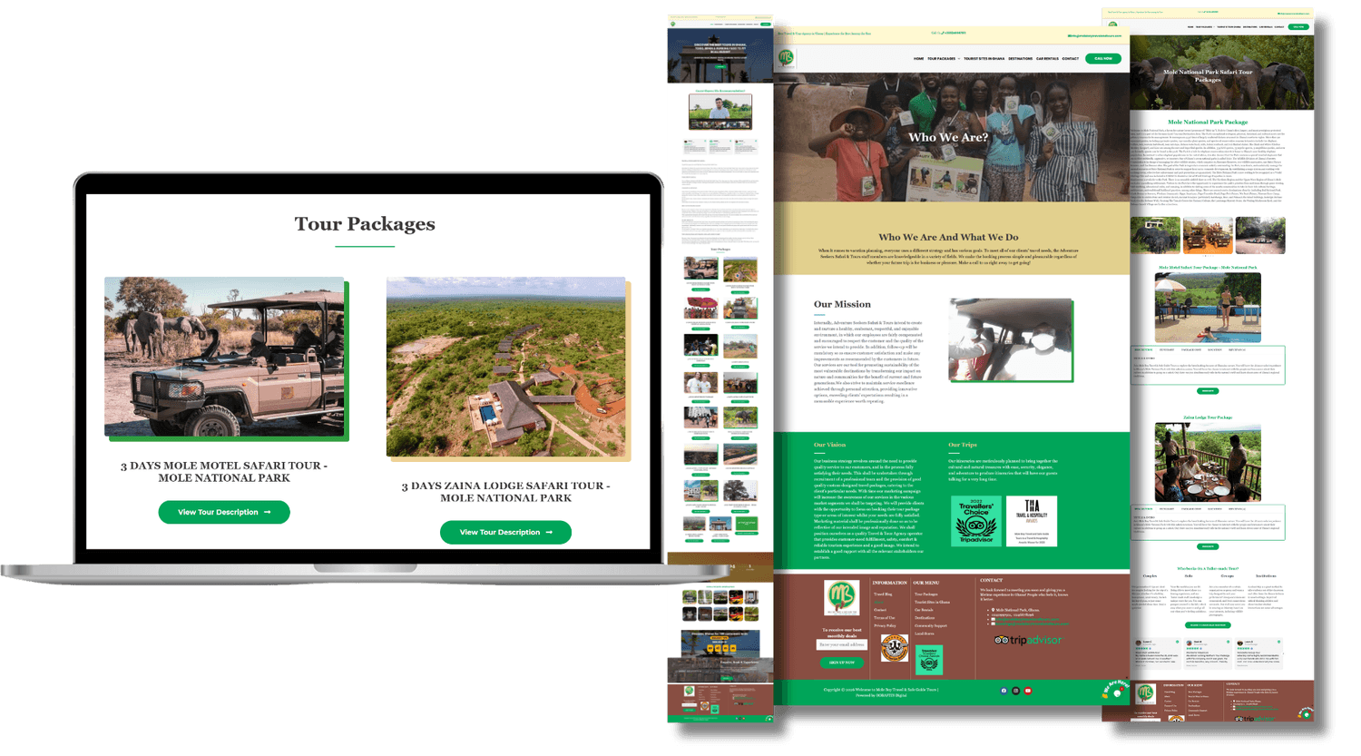Viewport: 1361px width, 756px height.
Task: Click the SIGN UP NOW button
Action: 842,663
